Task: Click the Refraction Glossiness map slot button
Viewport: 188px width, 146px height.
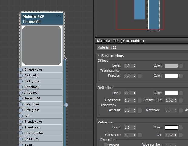Action: pyautogui.click(x=140, y=135)
